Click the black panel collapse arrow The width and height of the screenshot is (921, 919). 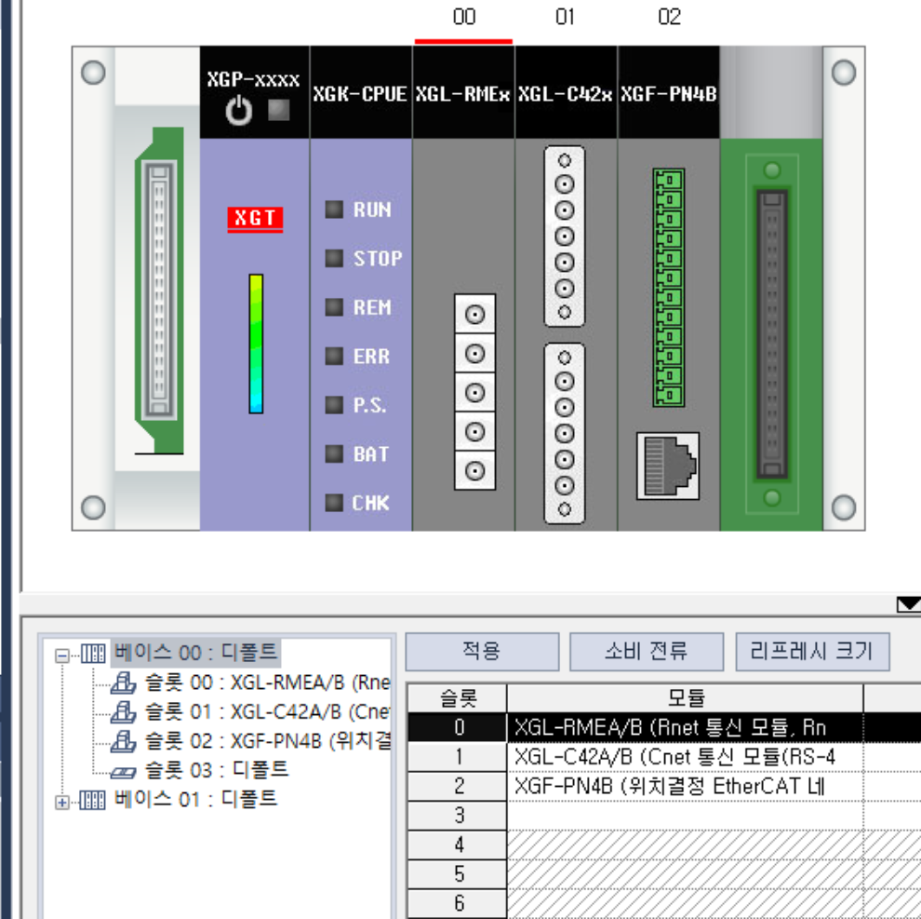pyautogui.click(x=907, y=605)
